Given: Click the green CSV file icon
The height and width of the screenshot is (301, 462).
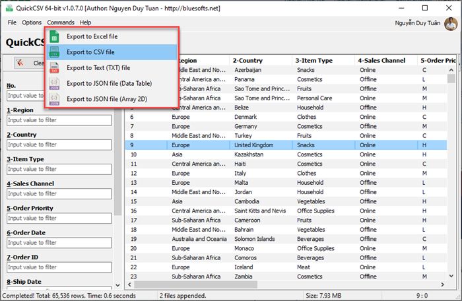Looking at the screenshot, I should point(55,52).
